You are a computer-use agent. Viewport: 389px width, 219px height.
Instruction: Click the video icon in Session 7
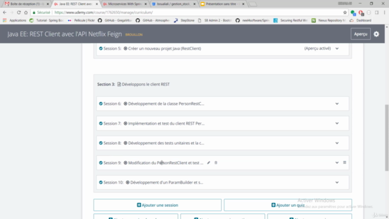126,123
